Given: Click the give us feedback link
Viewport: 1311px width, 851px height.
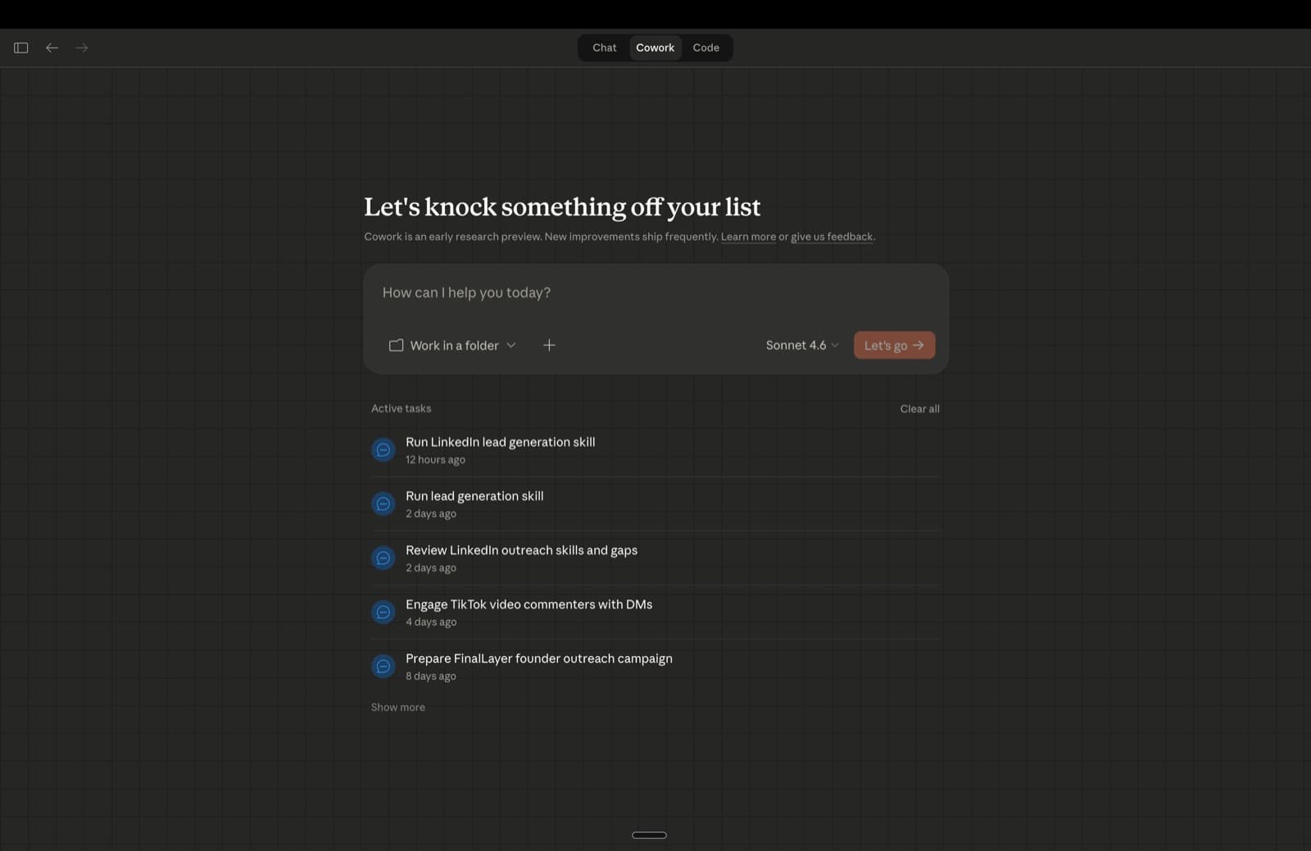Looking at the screenshot, I should coord(831,237).
